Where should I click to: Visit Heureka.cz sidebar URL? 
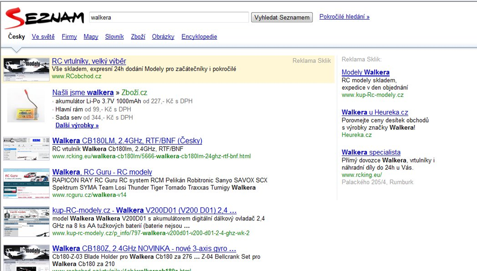coord(356,135)
